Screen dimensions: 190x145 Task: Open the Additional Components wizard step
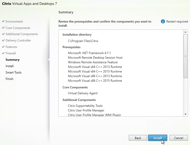point(22,34)
